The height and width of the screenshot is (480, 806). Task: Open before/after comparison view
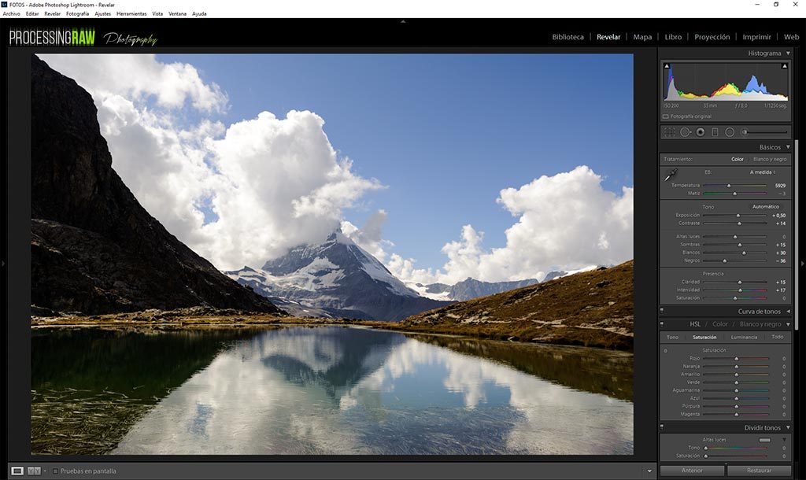click(34, 471)
